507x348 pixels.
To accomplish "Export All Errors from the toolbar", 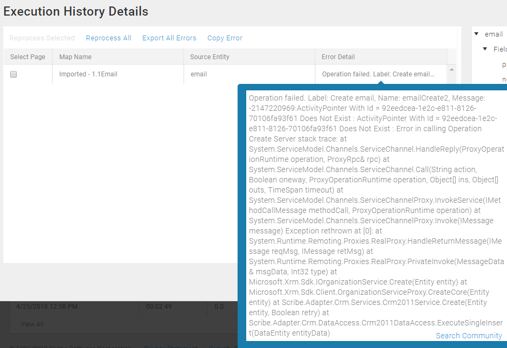I will coord(169,38).
